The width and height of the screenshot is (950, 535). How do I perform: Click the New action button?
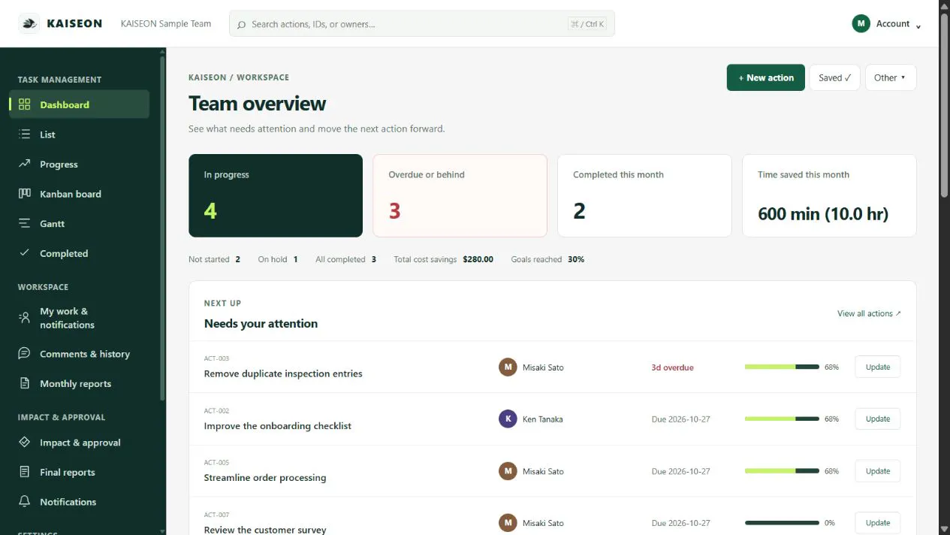765,77
